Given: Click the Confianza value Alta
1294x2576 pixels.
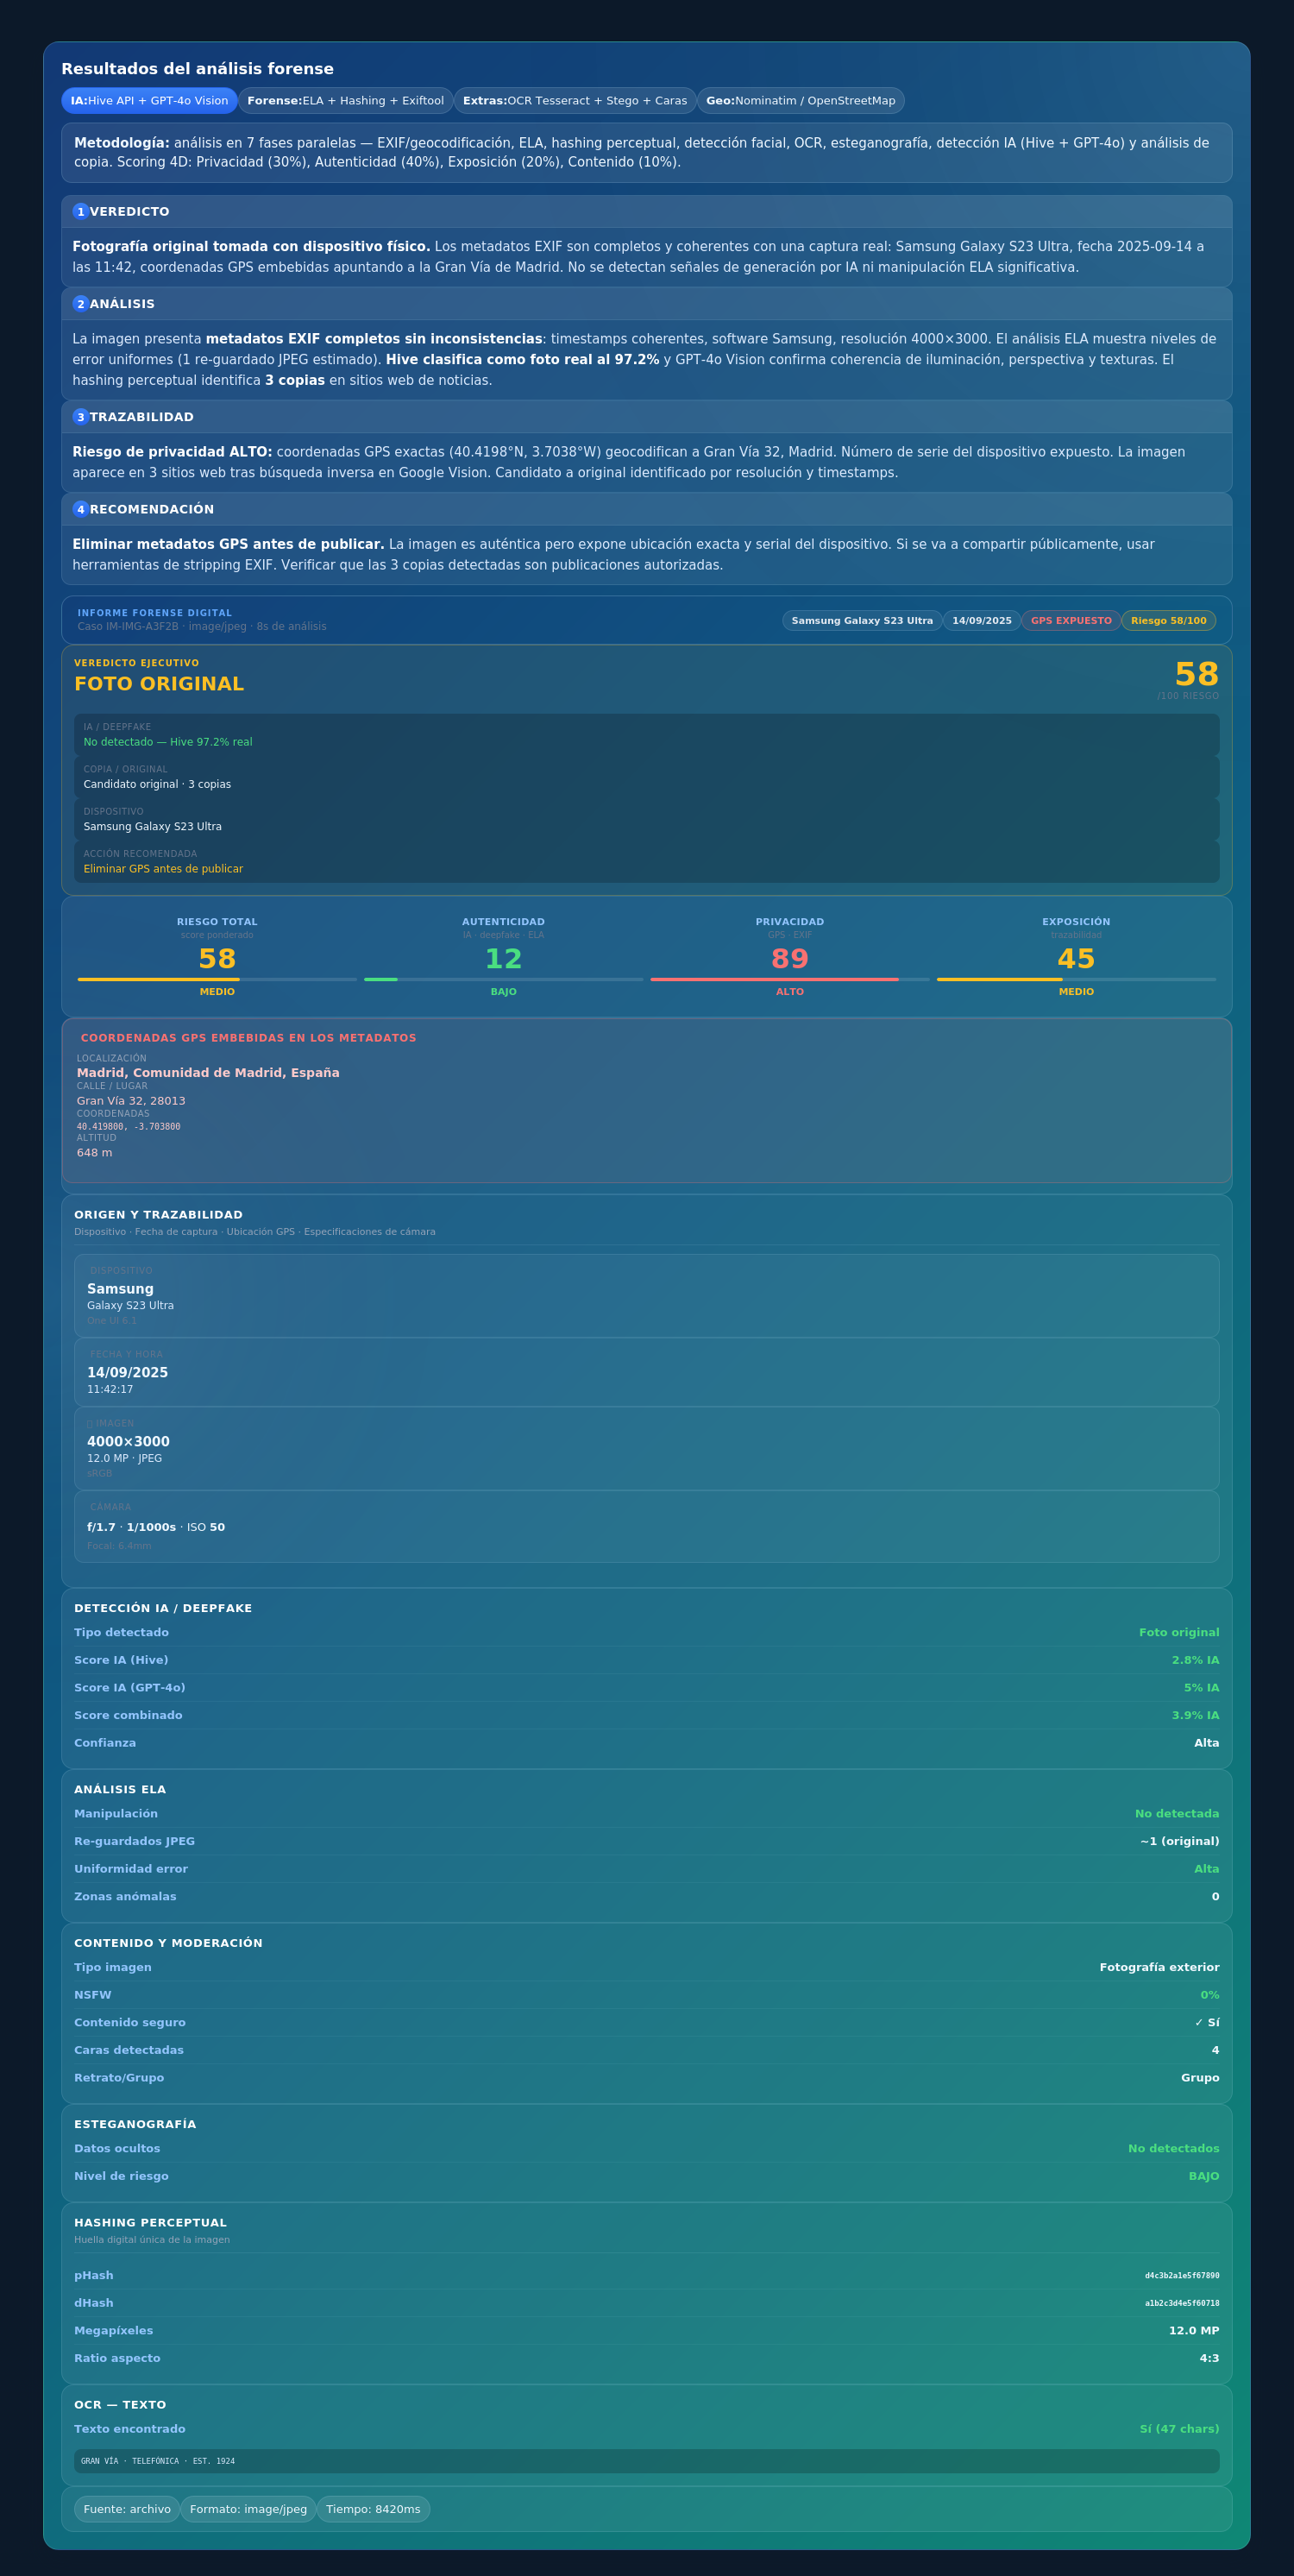Looking at the screenshot, I should coord(1207,1743).
